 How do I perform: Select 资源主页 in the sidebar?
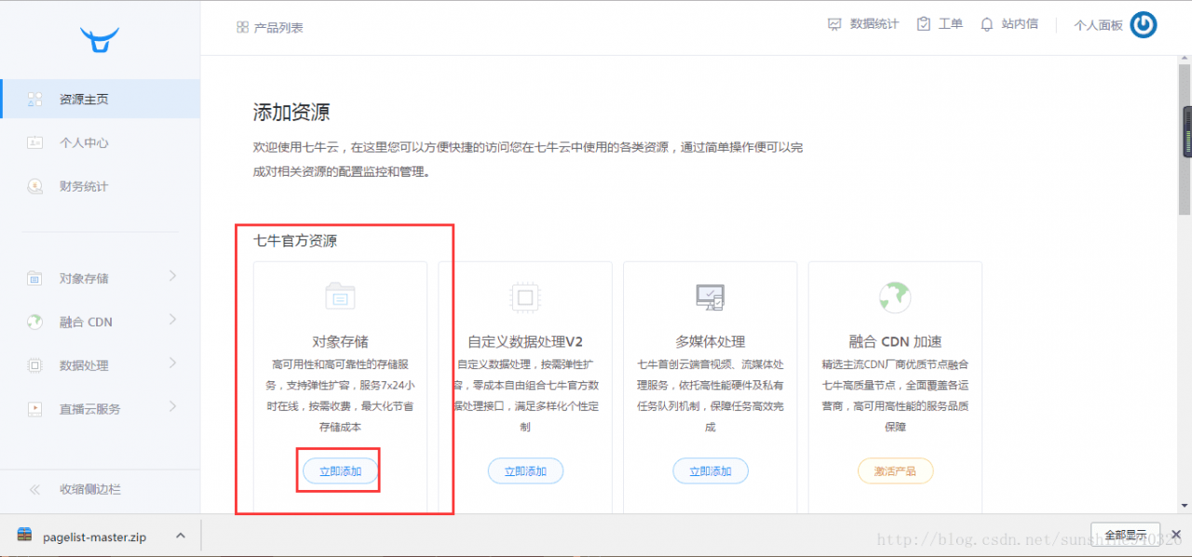click(x=100, y=99)
